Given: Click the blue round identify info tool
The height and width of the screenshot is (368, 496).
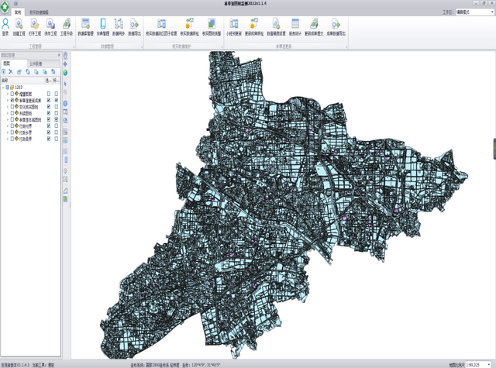Looking at the screenshot, I should point(65,103).
